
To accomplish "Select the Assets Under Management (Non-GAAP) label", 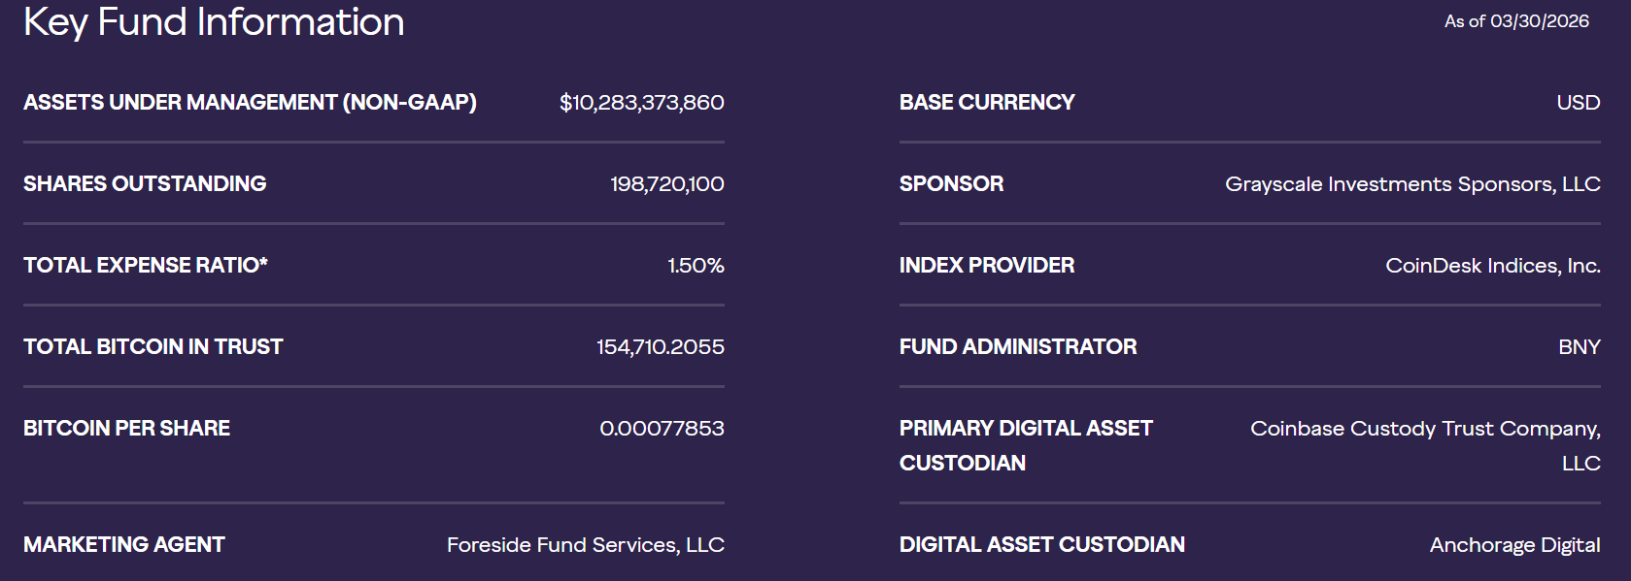I will pos(250,103).
